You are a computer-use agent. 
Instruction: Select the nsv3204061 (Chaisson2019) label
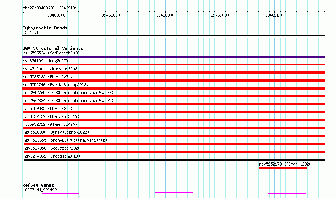52,156
